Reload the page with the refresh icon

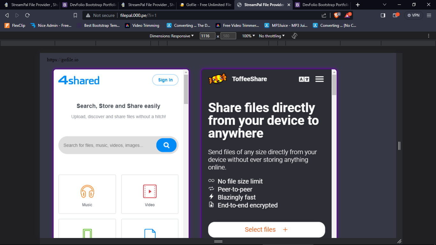pyautogui.click(x=27, y=15)
